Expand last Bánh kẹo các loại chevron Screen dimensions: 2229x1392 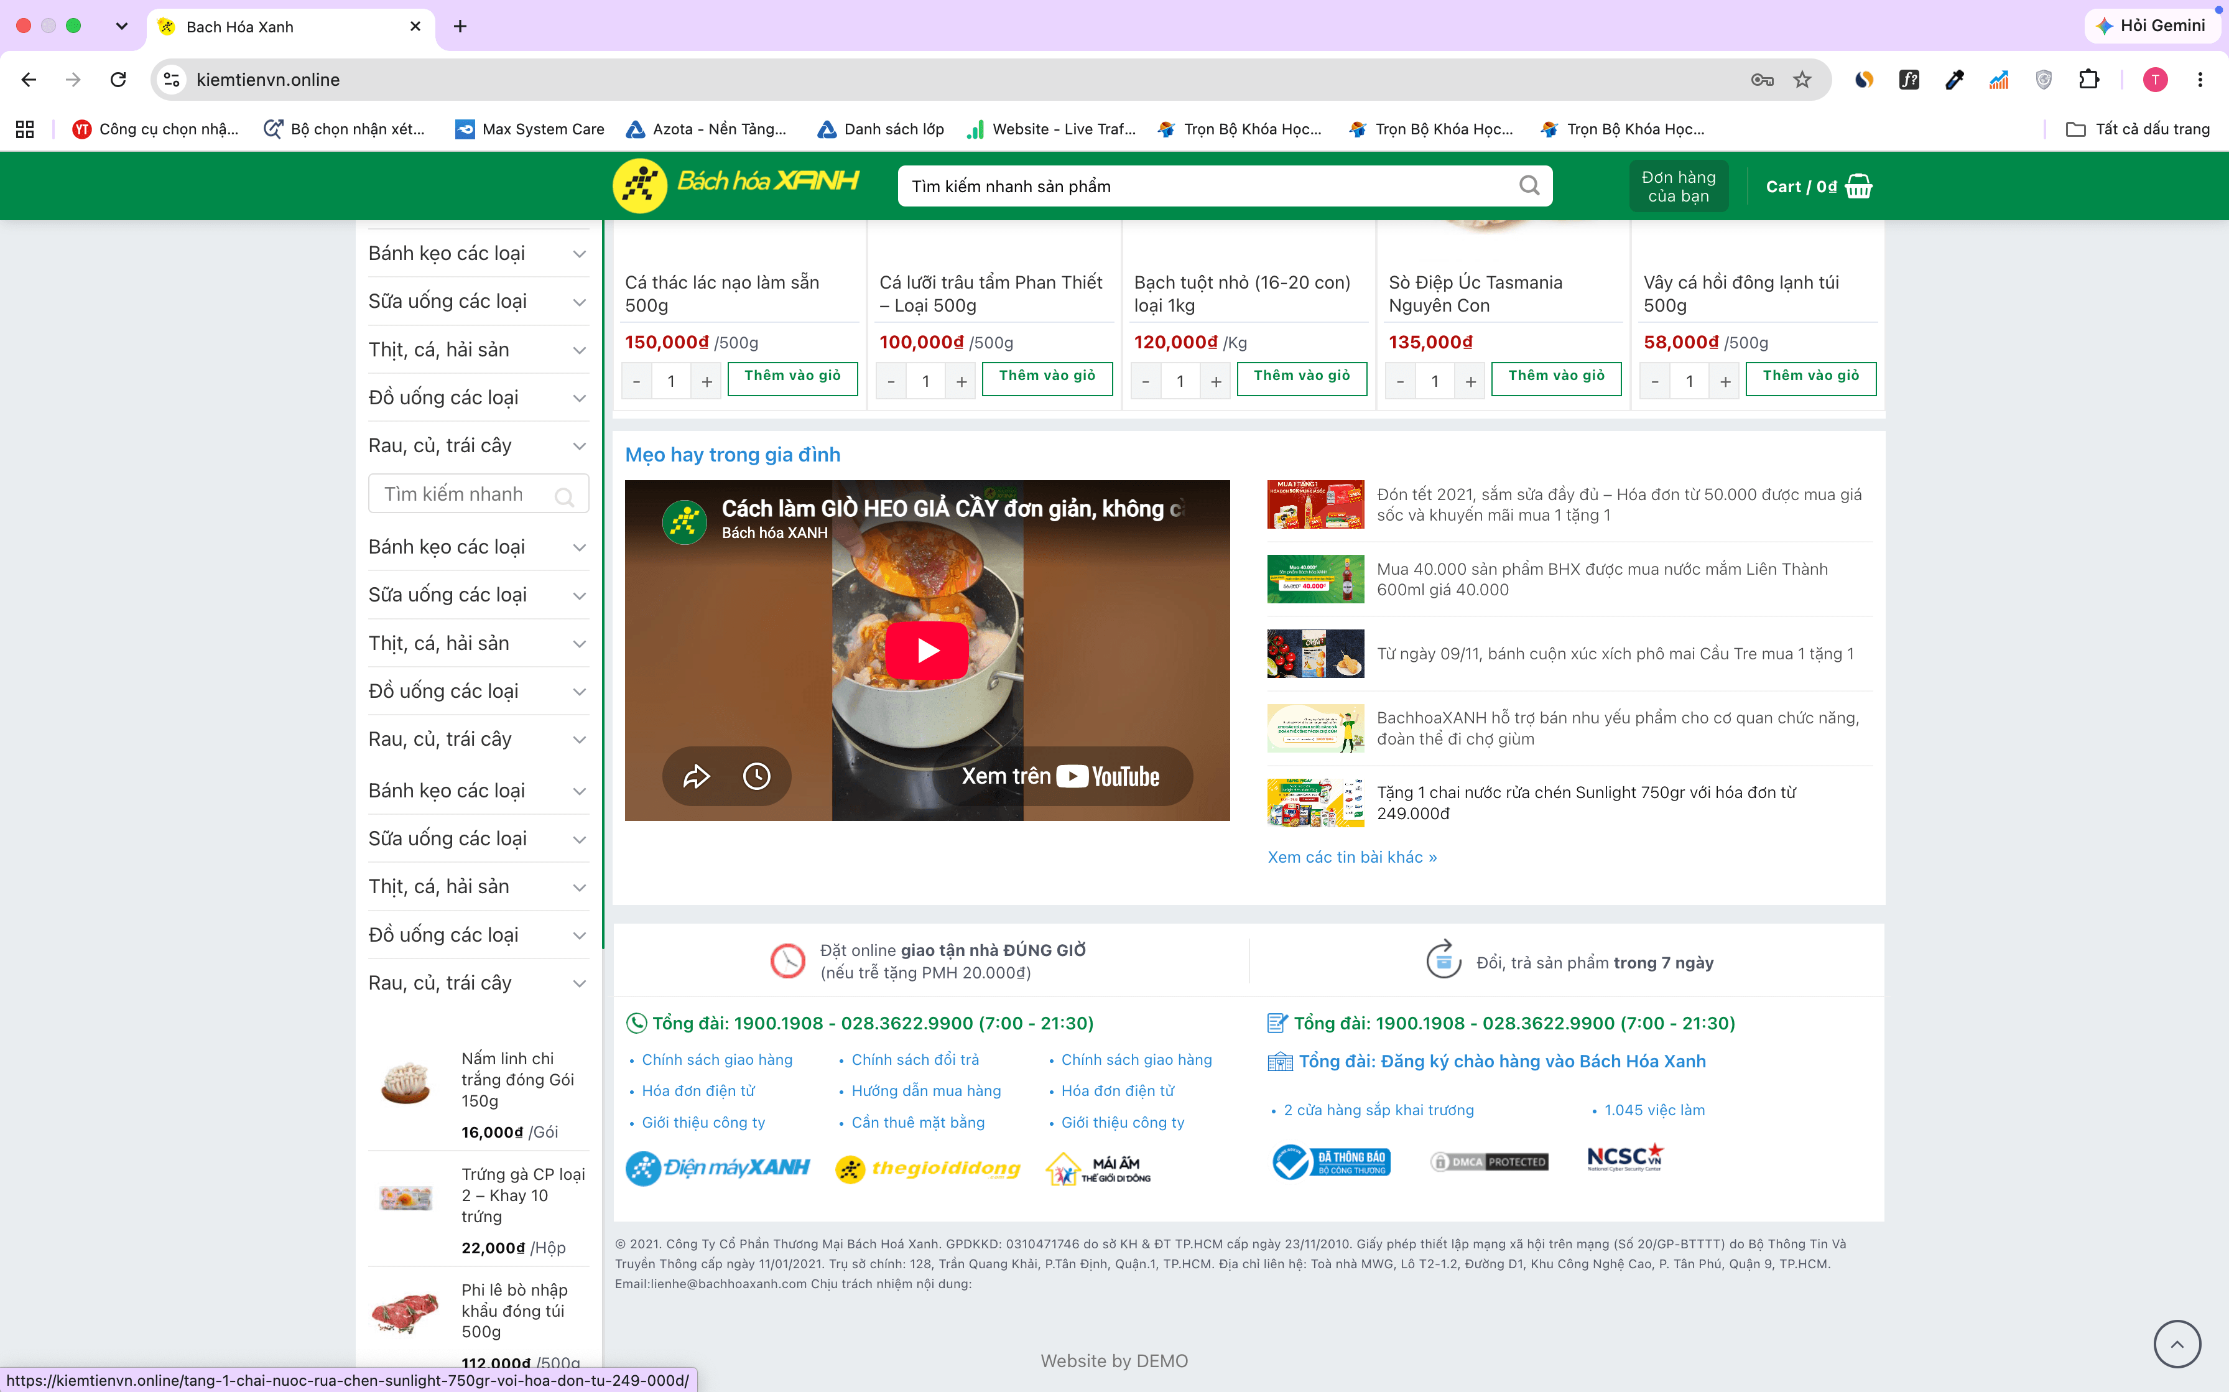coord(580,791)
